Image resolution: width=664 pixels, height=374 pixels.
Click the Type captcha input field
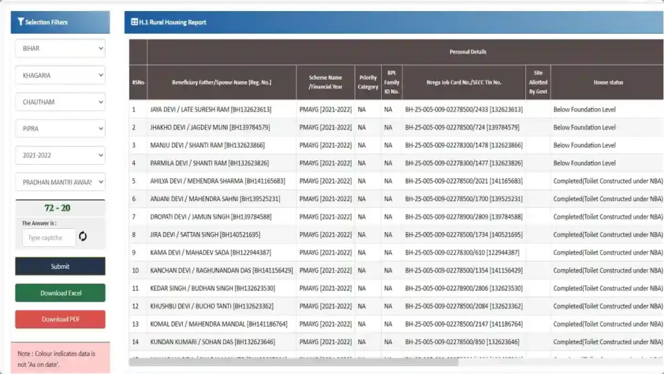(x=49, y=238)
